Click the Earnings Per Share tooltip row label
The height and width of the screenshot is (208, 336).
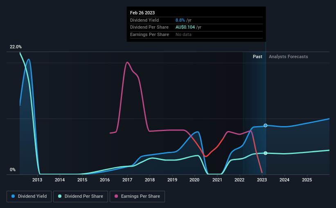149,34
